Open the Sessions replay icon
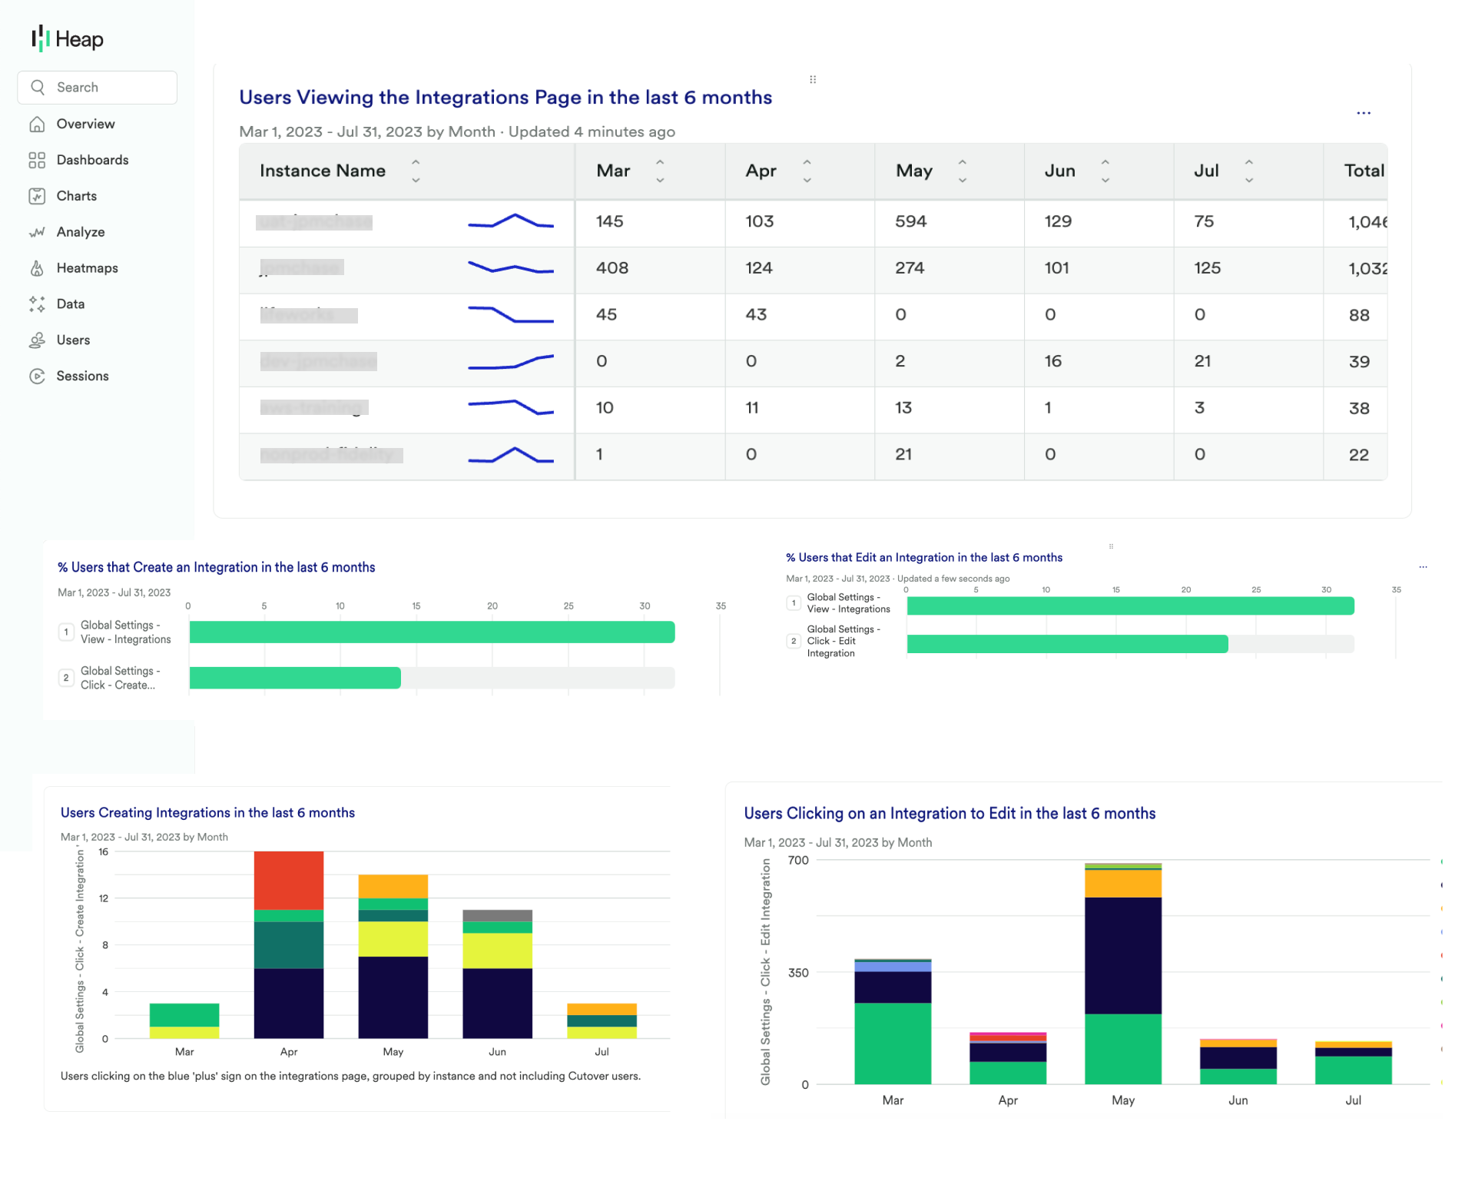Viewport: 1475px width, 1178px height. [x=37, y=377]
